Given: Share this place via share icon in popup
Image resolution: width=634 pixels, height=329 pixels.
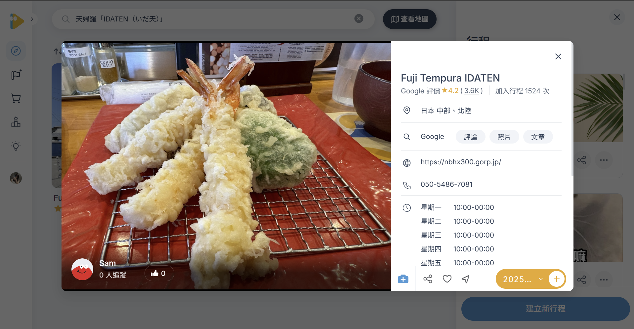Looking at the screenshot, I should coord(428,279).
